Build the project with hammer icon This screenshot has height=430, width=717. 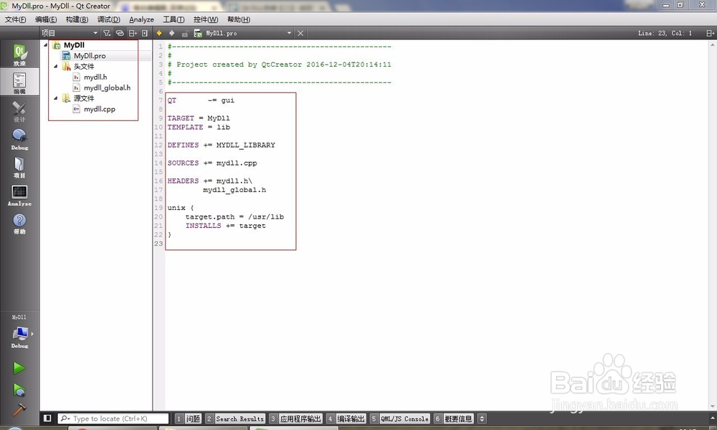19,409
